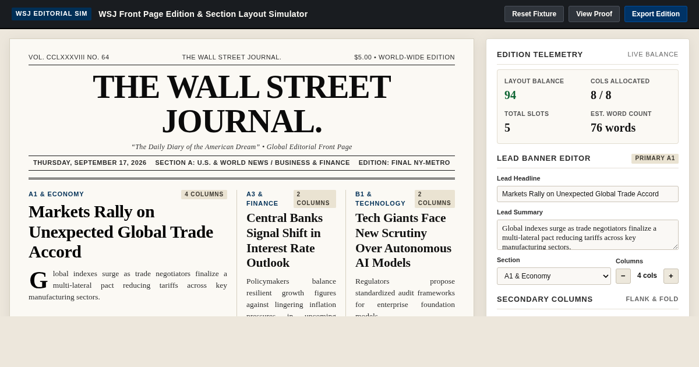The height and width of the screenshot is (367, 699).
Task: Click the LIVE BALANCE label
Action: click(653, 54)
